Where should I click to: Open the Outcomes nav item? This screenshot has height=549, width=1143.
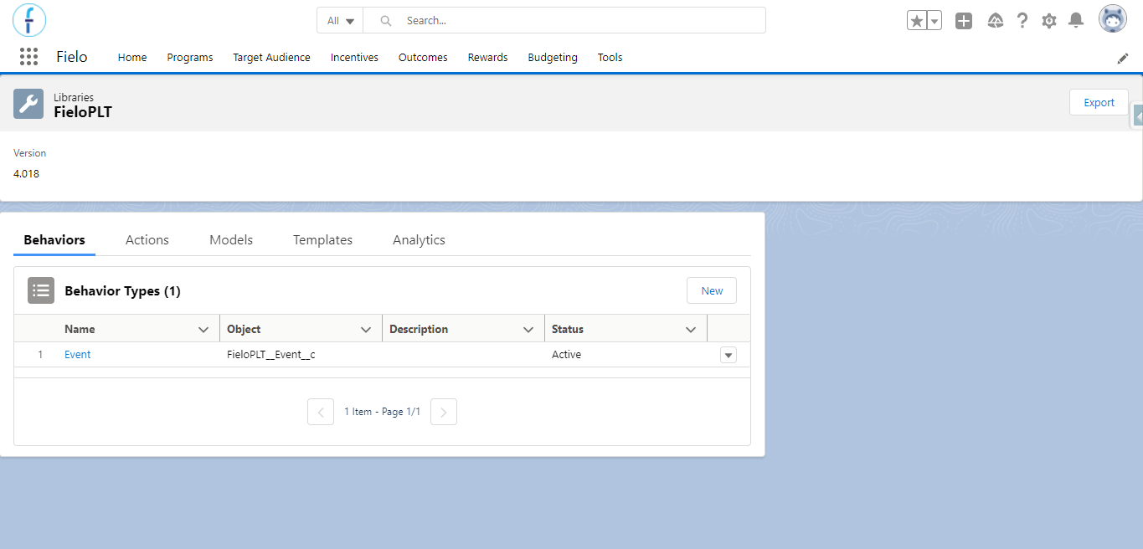click(423, 58)
